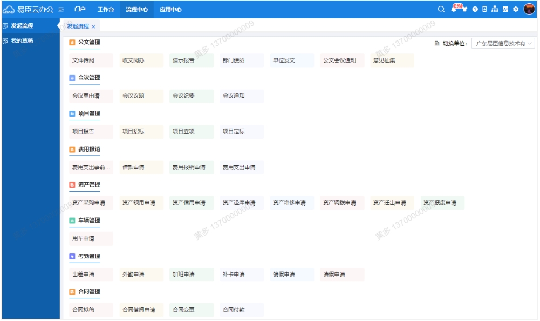Click the language switch icon

coord(505,9)
